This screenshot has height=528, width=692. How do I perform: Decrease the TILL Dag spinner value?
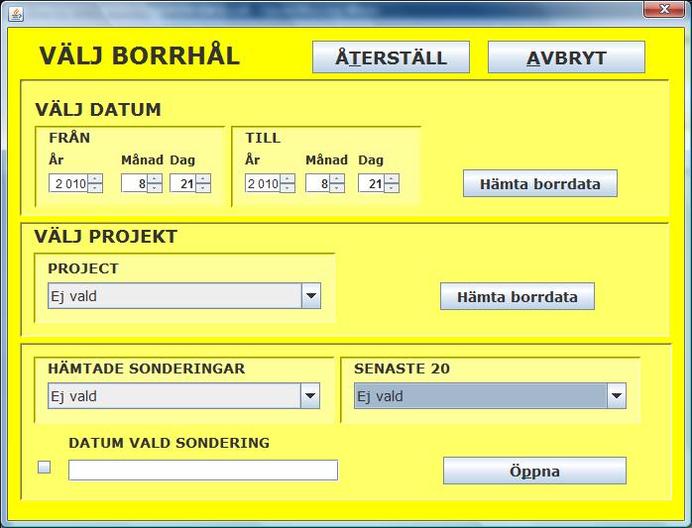[x=392, y=188]
